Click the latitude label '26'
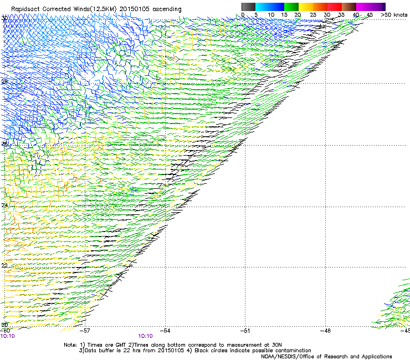410x360 pixels. pyautogui.click(x=4, y=143)
